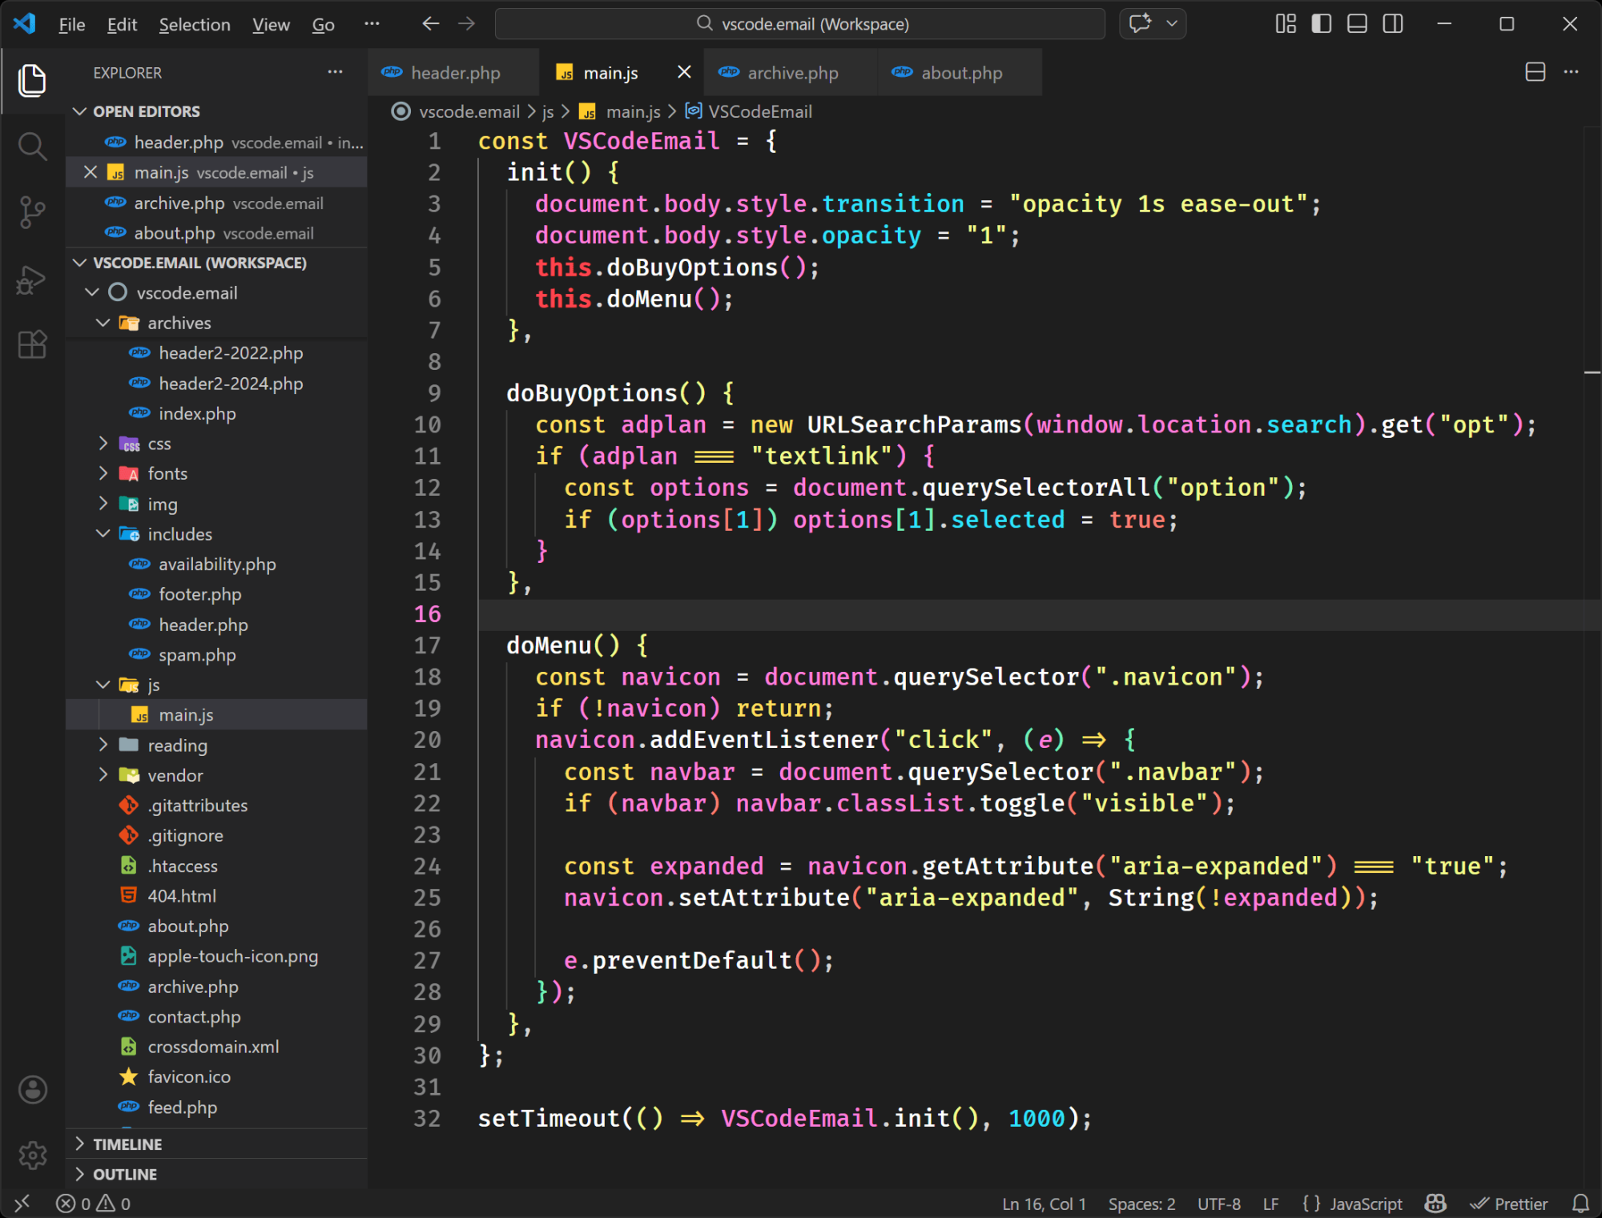Viewport: 1602px width, 1218px height.
Task: Toggle the primary side bar visibility
Action: tap(1321, 23)
